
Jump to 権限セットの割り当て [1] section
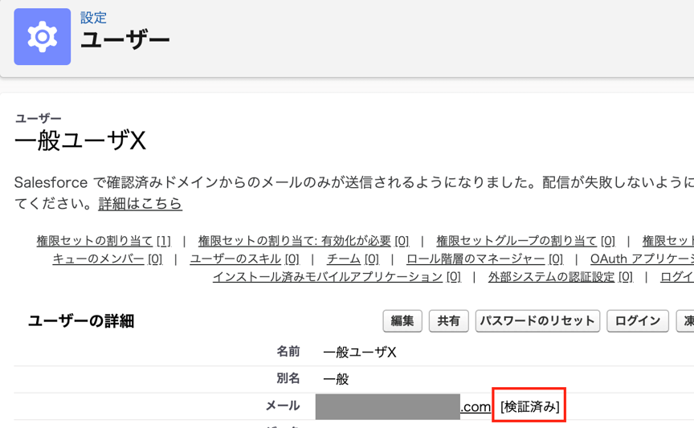click(x=103, y=241)
